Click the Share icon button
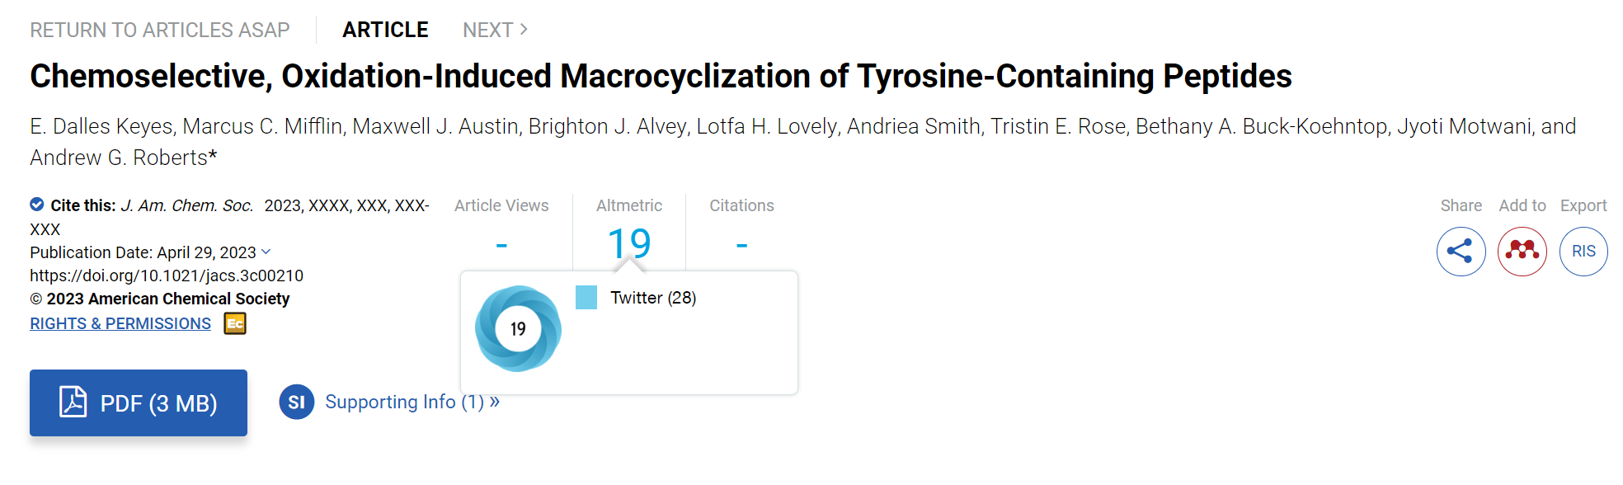This screenshot has width=1623, height=485. [x=1461, y=252]
